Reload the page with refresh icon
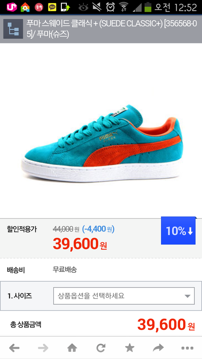The height and width of the screenshot is (359, 202). [x=101, y=348]
